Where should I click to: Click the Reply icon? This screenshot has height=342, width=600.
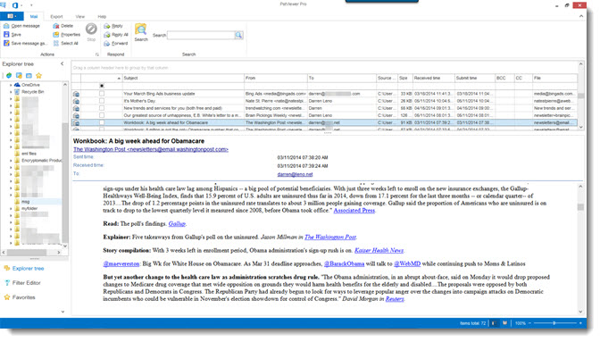point(107,26)
